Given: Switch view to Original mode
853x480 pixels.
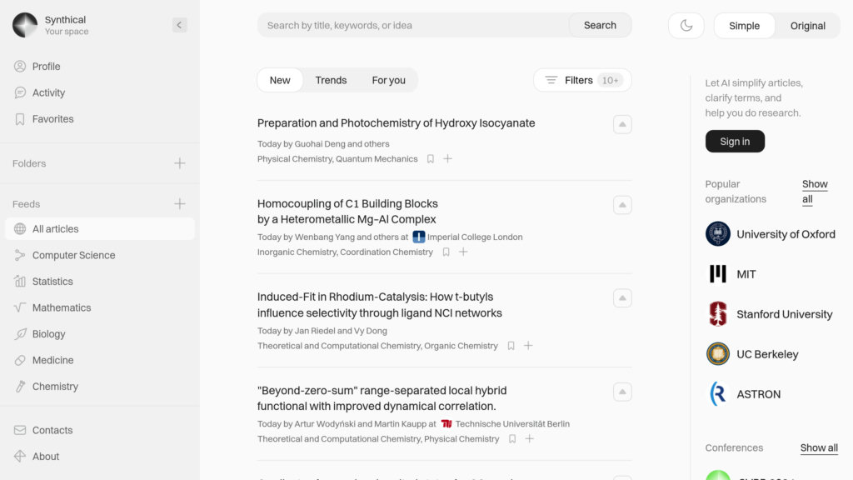Looking at the screenshot, I should click(807, 26).
